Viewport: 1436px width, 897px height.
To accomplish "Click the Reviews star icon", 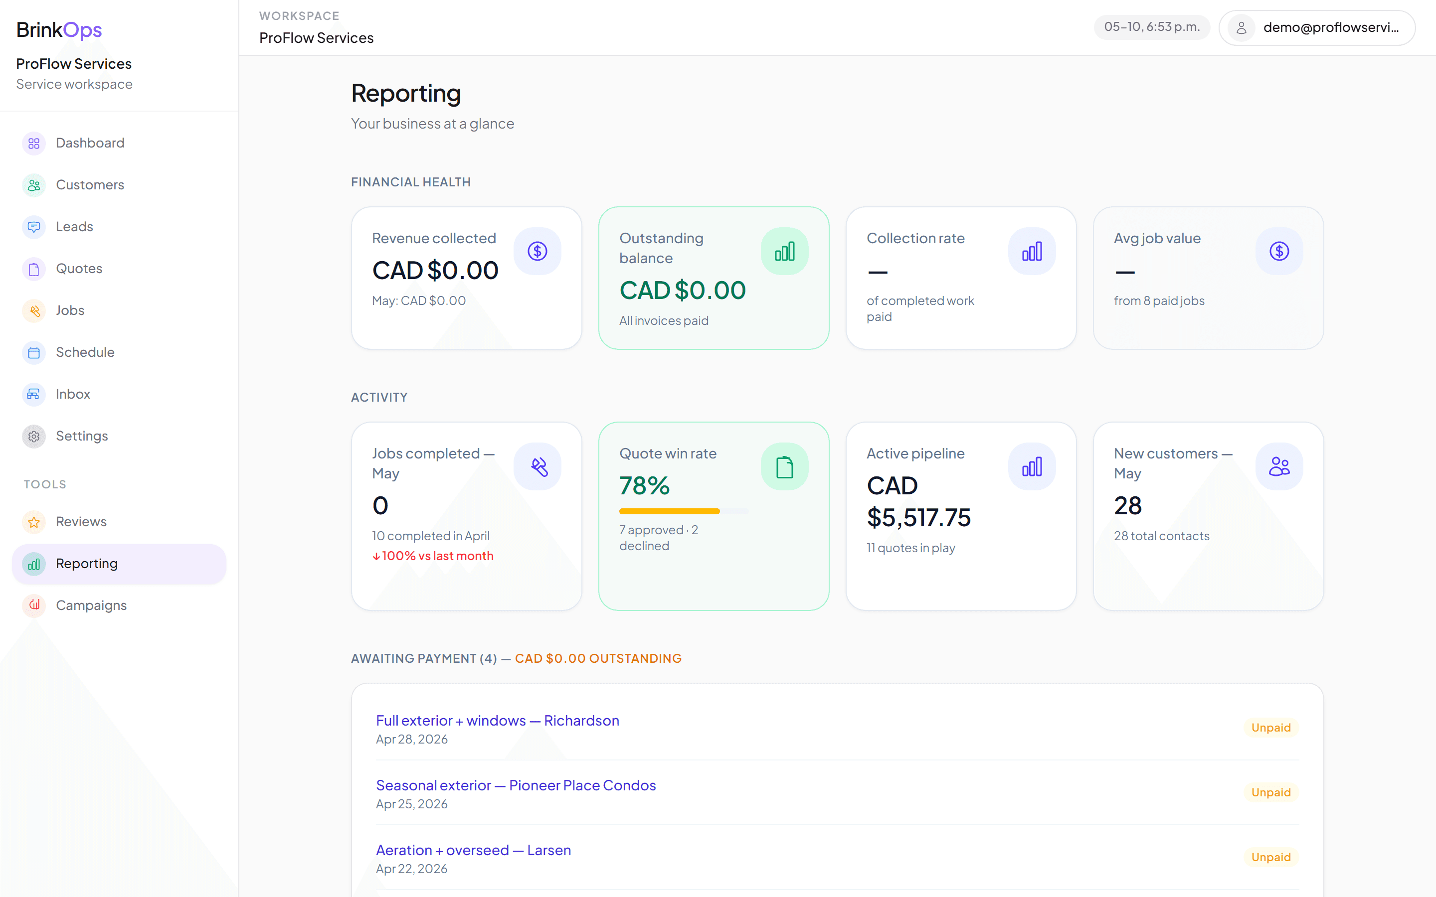I will (34, 521).
